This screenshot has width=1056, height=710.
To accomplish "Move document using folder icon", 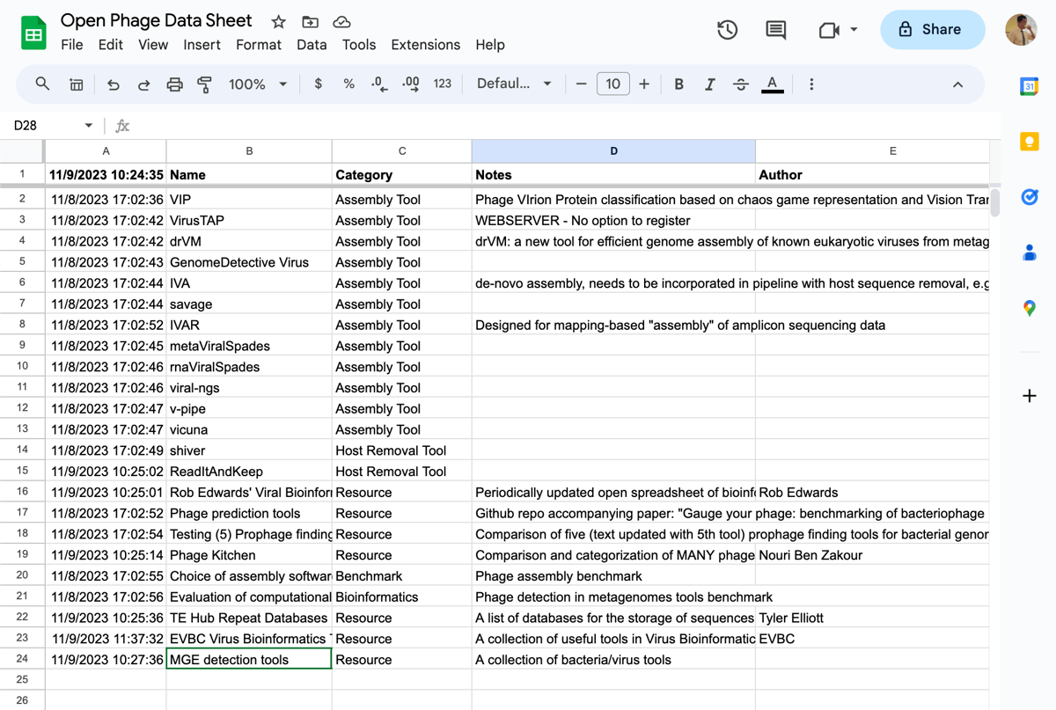I will coord(310,22).
